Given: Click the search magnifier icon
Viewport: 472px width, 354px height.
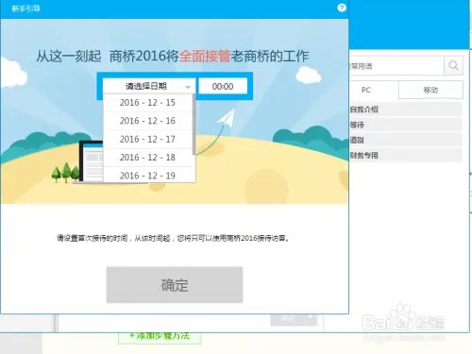Looking at the screenshot, I should point(453,65).
